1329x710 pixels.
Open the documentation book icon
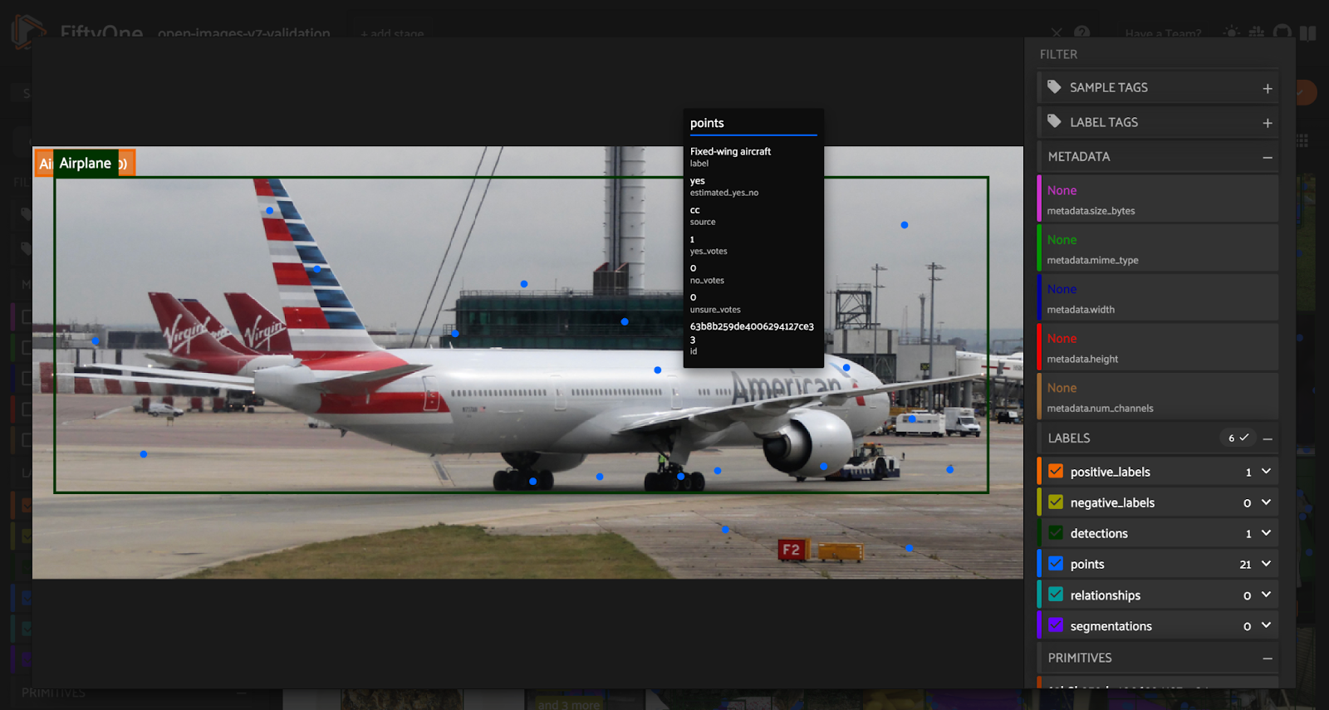(1308, 33)
